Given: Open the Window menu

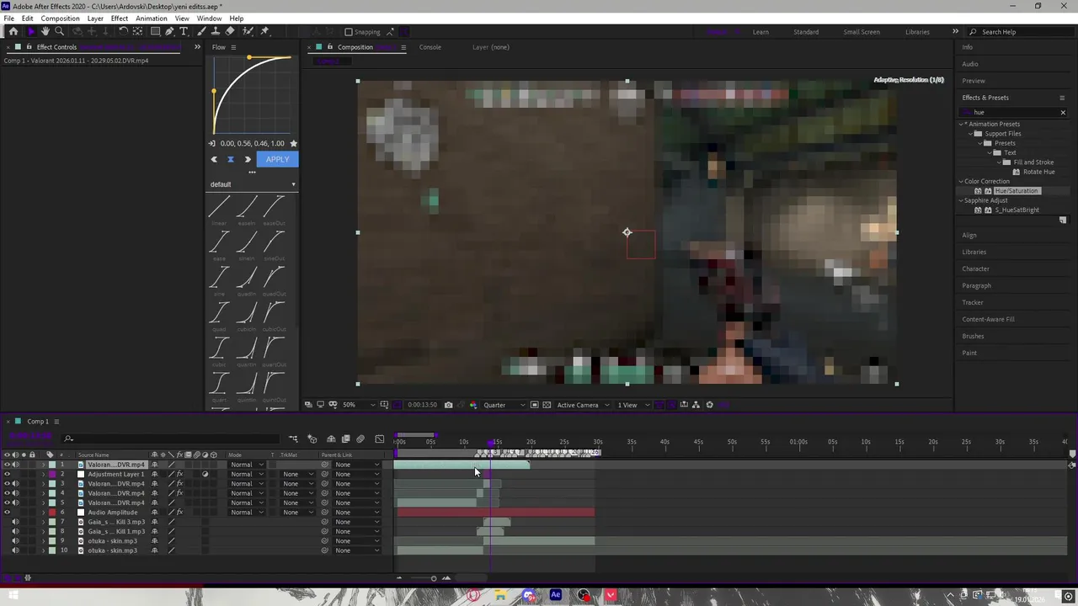Looking at the screenshot, I should tap(209, 19).
